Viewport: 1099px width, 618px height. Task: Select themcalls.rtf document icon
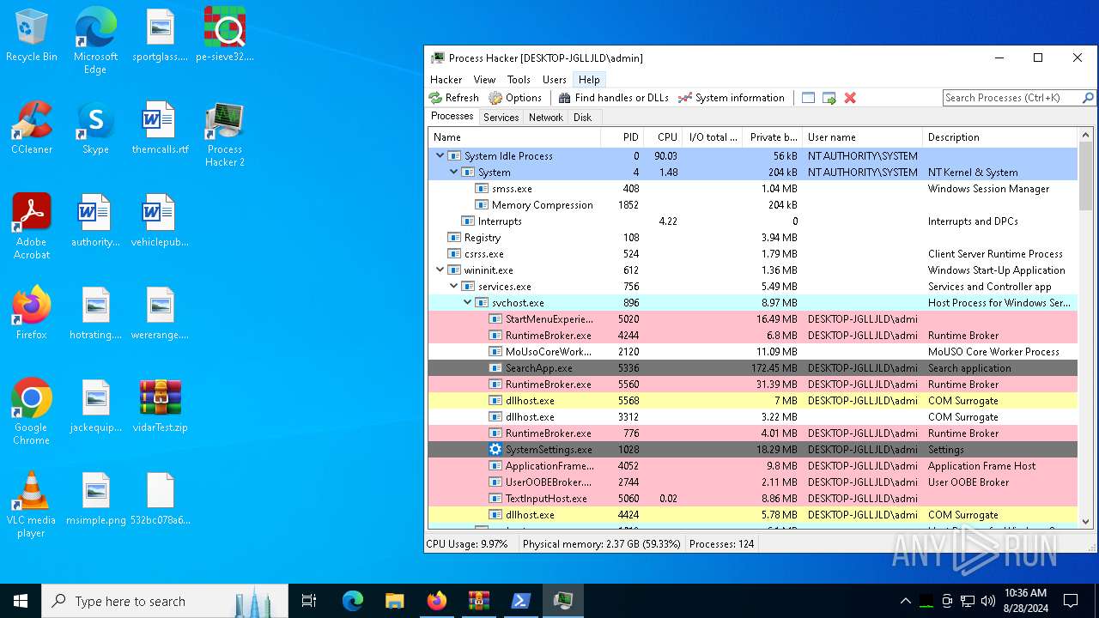(160, 128)
